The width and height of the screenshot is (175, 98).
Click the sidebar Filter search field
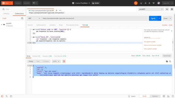(13, 9)
